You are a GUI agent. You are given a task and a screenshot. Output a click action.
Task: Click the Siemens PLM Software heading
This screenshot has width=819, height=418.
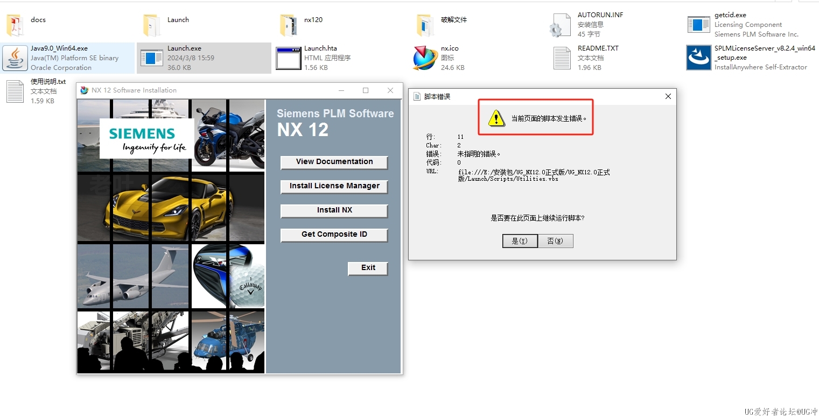point(335,114)
